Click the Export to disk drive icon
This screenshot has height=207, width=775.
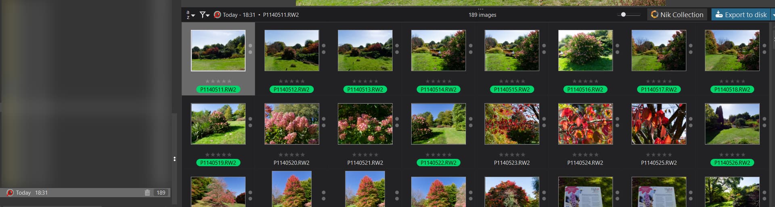click(719, 15)
